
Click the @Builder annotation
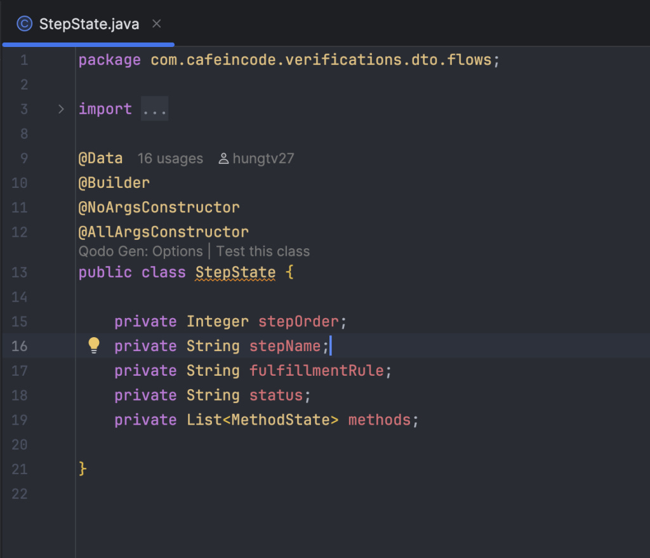click(114, 183)
